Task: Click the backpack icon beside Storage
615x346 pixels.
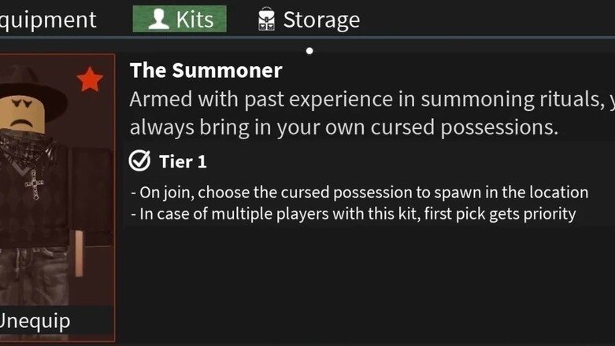Action: pos(266,20)
